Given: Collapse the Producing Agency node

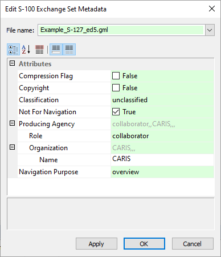Looking at the screenshot, I should tap(13, 123).
